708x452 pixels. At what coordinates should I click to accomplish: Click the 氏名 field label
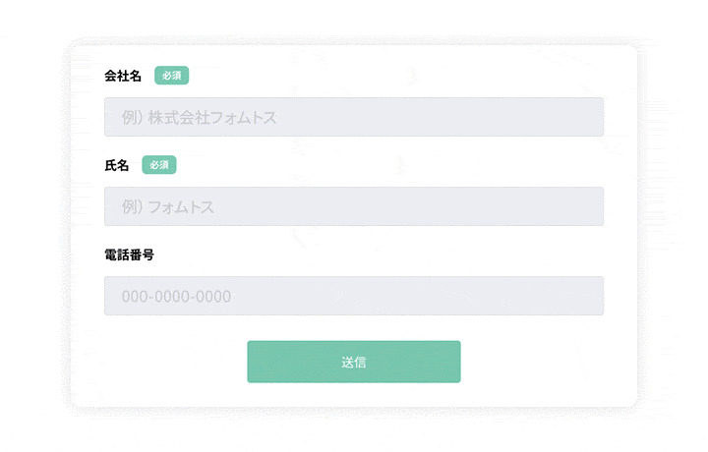pyautogui.click(x=116, y=165)
